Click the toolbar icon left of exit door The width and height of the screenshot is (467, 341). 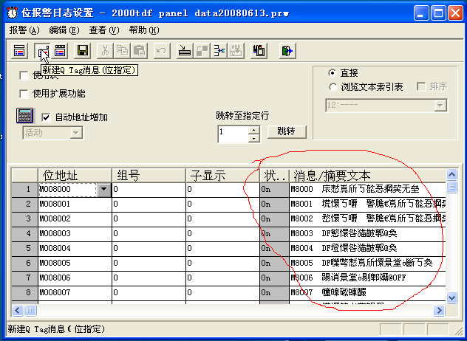click(x=259, y=50)
